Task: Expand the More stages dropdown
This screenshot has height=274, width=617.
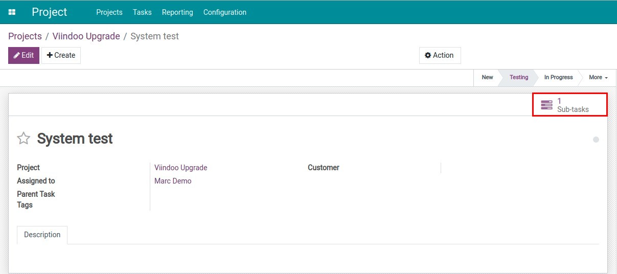Action: 598,77
